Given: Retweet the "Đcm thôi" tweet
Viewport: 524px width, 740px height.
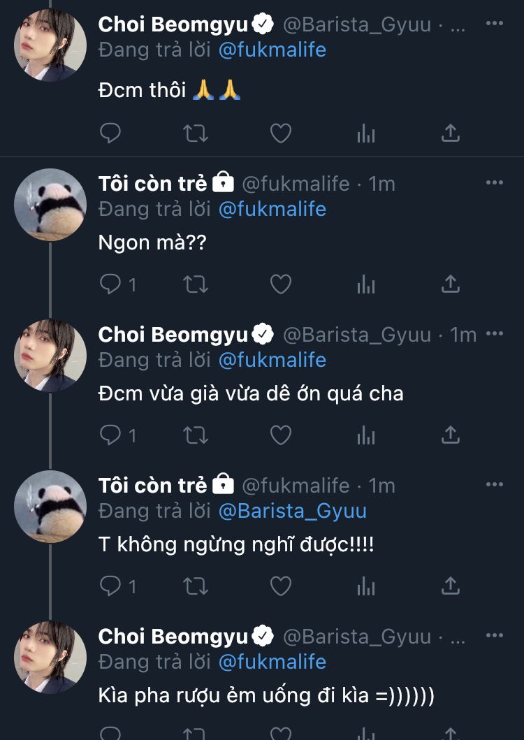Looking at the screenshot, I should (x=196, y=133).
